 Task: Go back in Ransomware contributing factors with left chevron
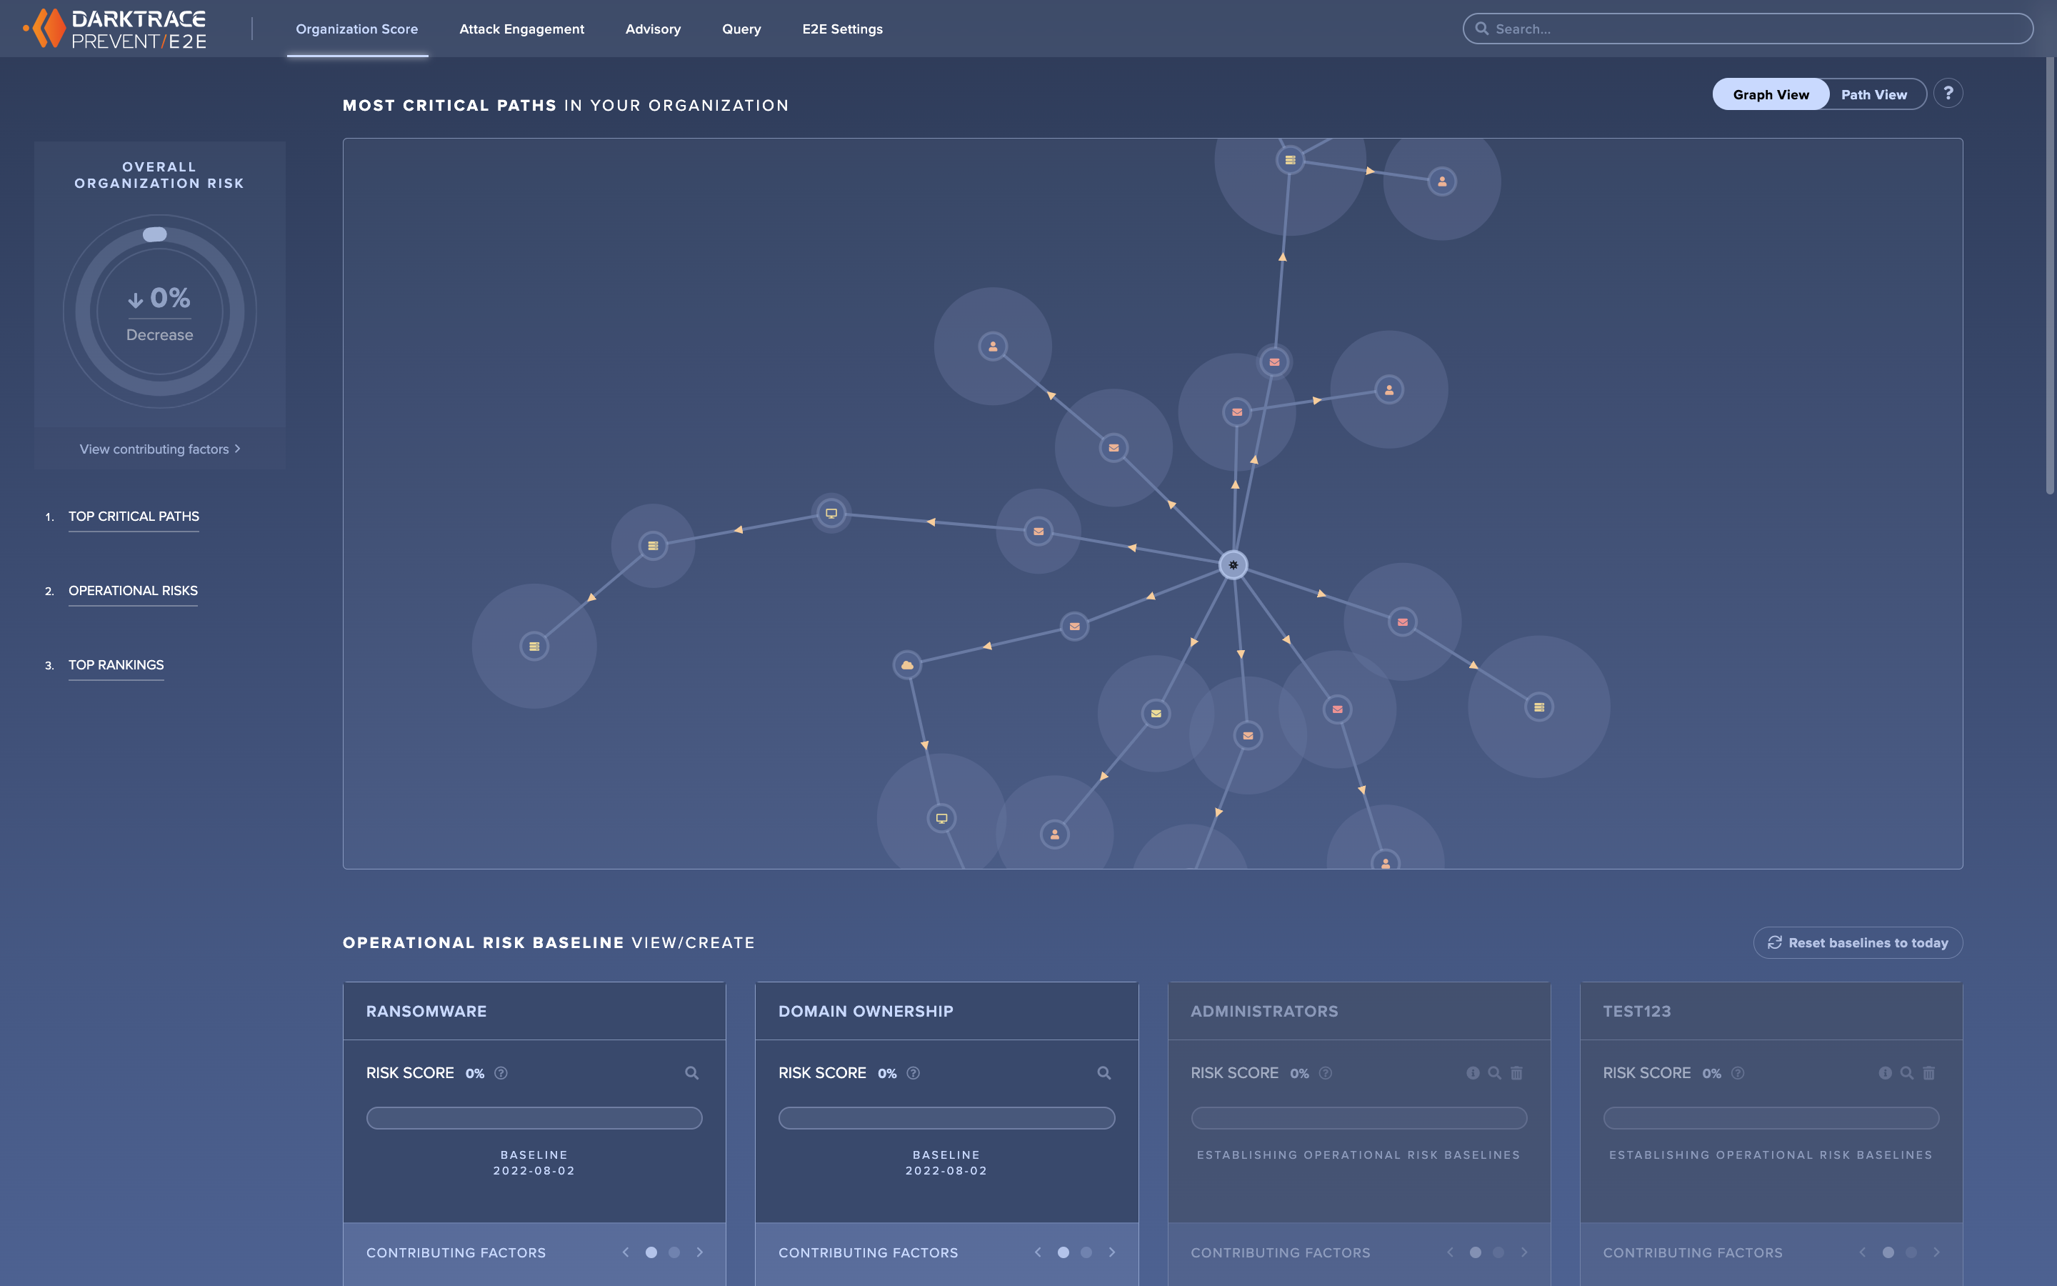point(626,1252)
